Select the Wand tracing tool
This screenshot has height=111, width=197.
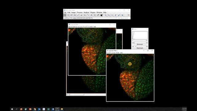[x=88, y=15]
